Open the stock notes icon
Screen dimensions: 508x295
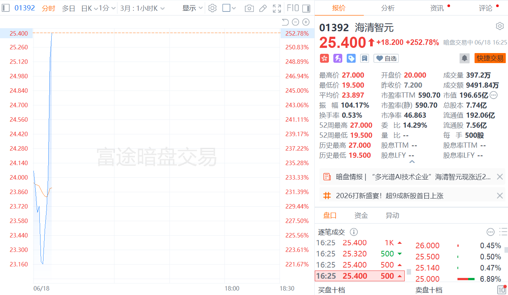[365, 58]
